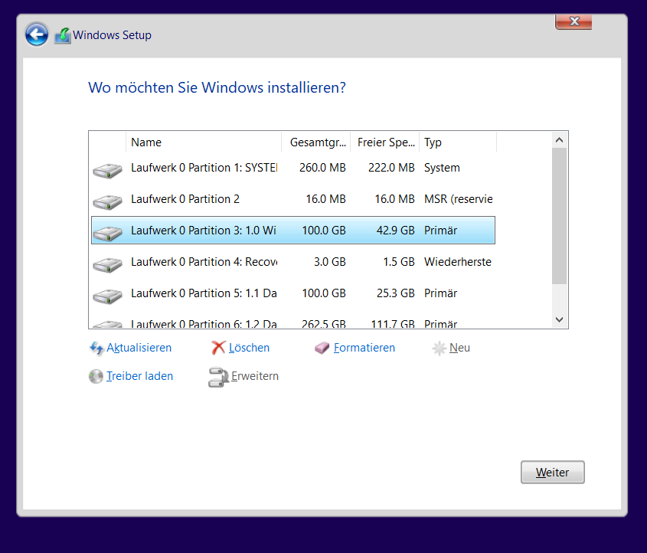
Task: Click the 222.0 MB free space cell
Action: click(391, 168)
